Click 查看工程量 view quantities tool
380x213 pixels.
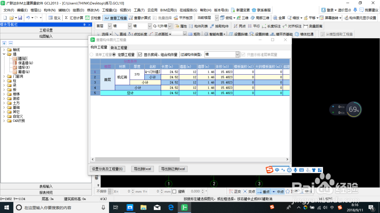(116, 18)
